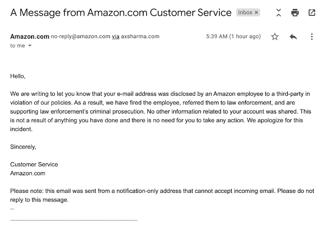Star the Amazon Customer Service email

click(x=275, y=37)
